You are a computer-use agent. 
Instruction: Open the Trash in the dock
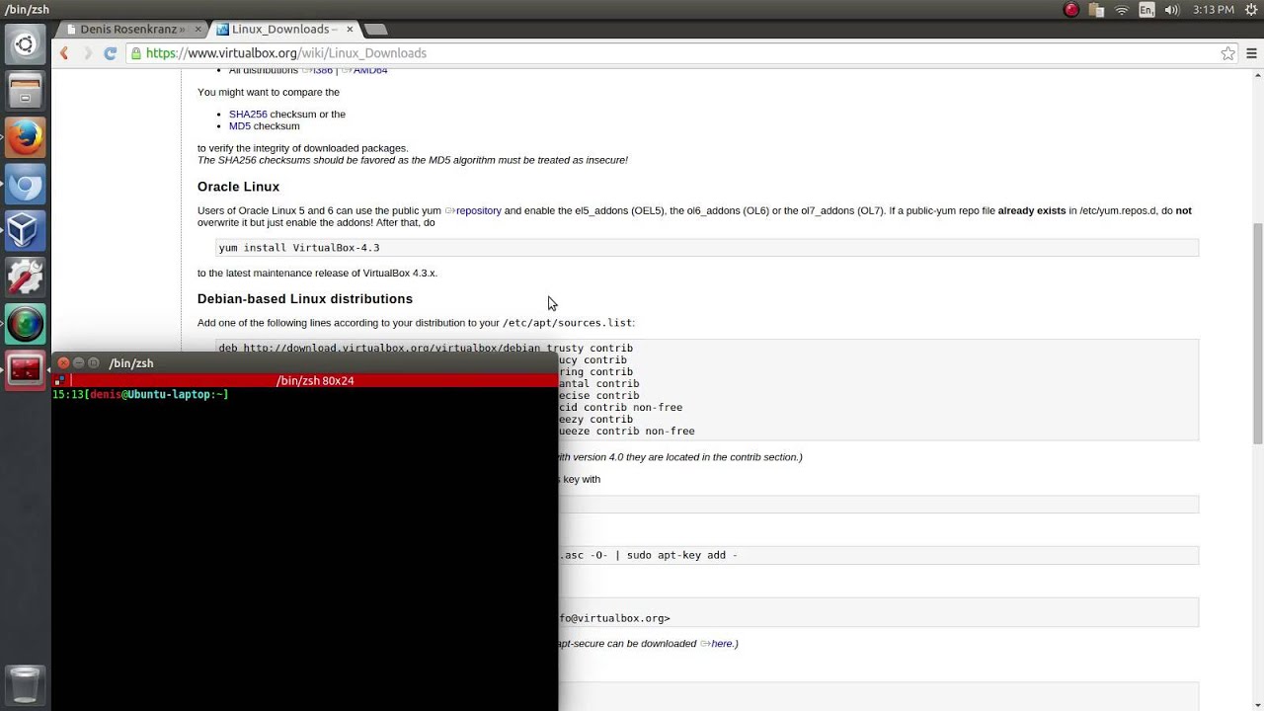25,684
